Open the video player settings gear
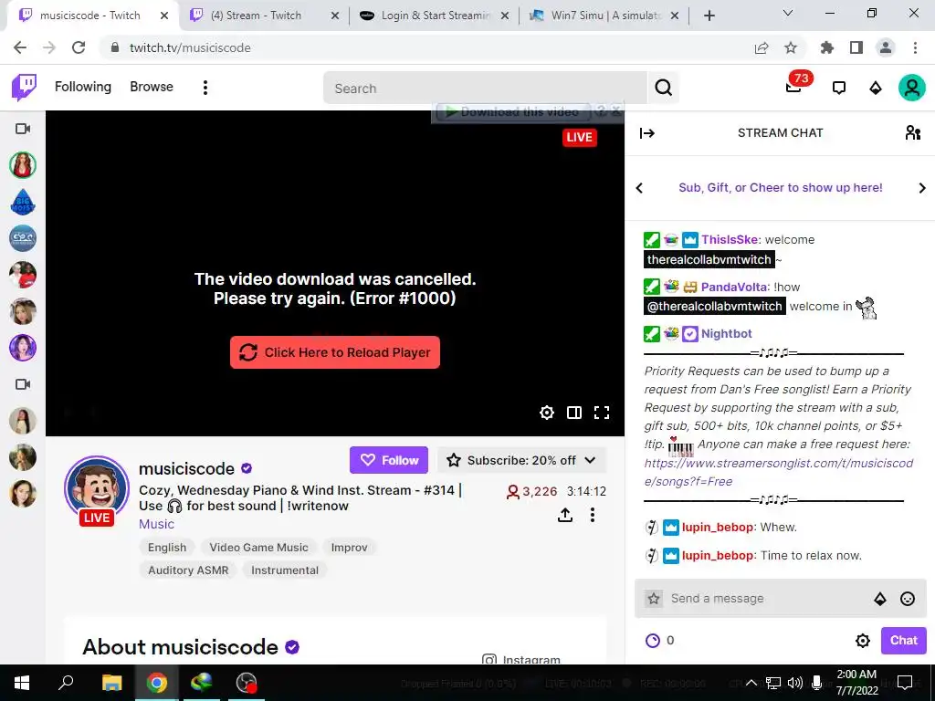The image size is (935, 701). coord(547,413)
